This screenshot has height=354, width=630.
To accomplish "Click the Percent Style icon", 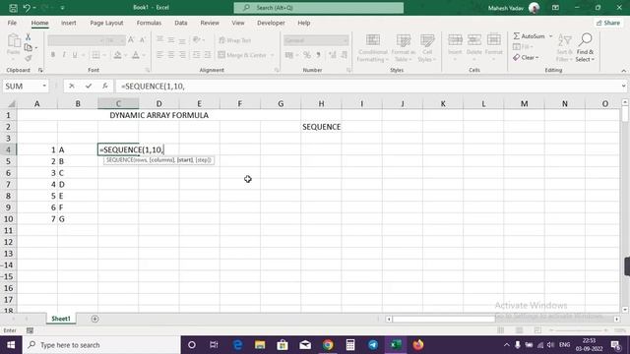I will click(x=307, y=55).
